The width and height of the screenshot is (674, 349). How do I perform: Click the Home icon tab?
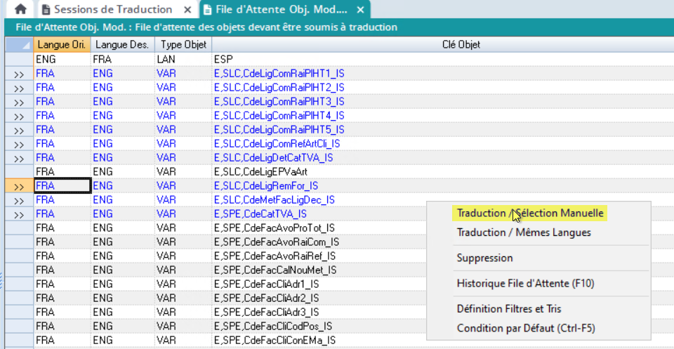point(20,9)
